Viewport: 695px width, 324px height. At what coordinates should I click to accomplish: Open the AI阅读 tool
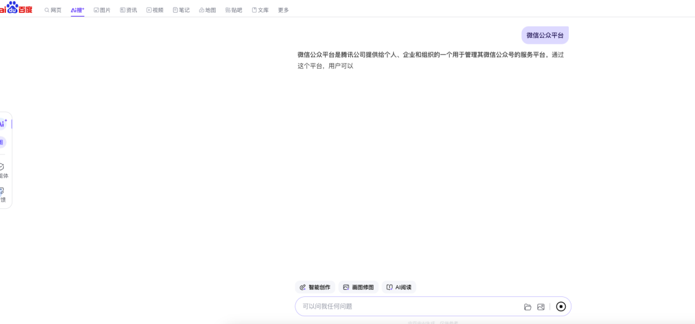click(399, 287)
